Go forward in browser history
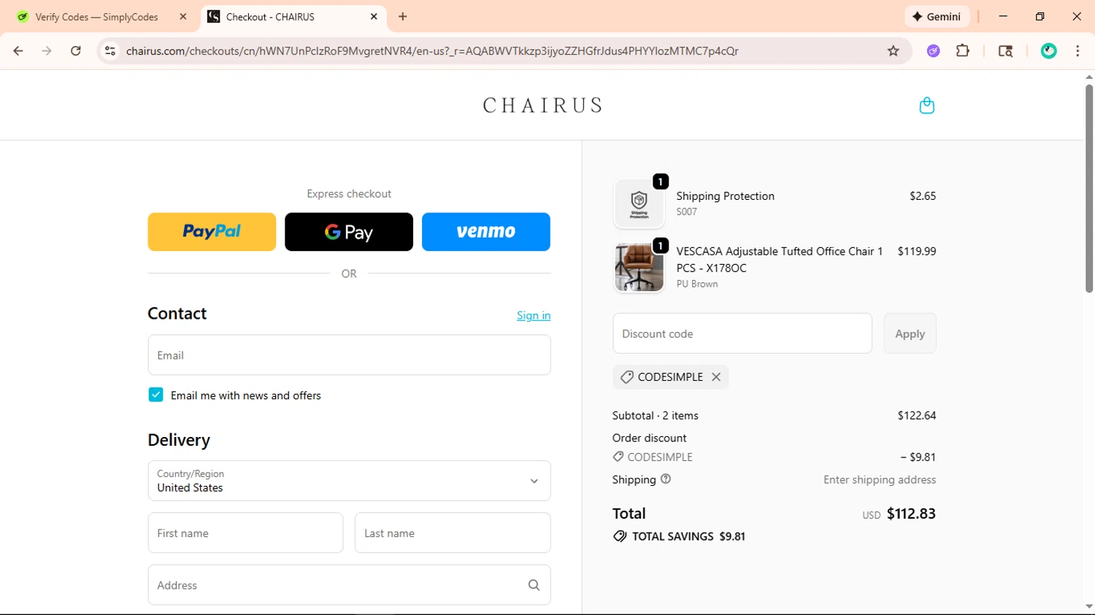This screenshot has width=1095, height=615. tap(47, 51)
